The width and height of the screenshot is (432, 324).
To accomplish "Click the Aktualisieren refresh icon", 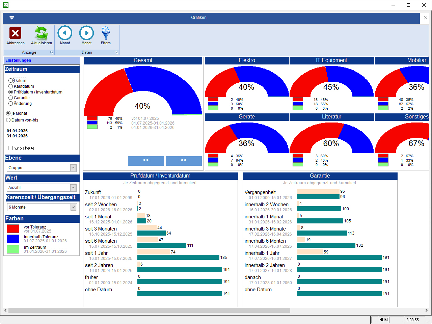I will (x=41, y=33).
